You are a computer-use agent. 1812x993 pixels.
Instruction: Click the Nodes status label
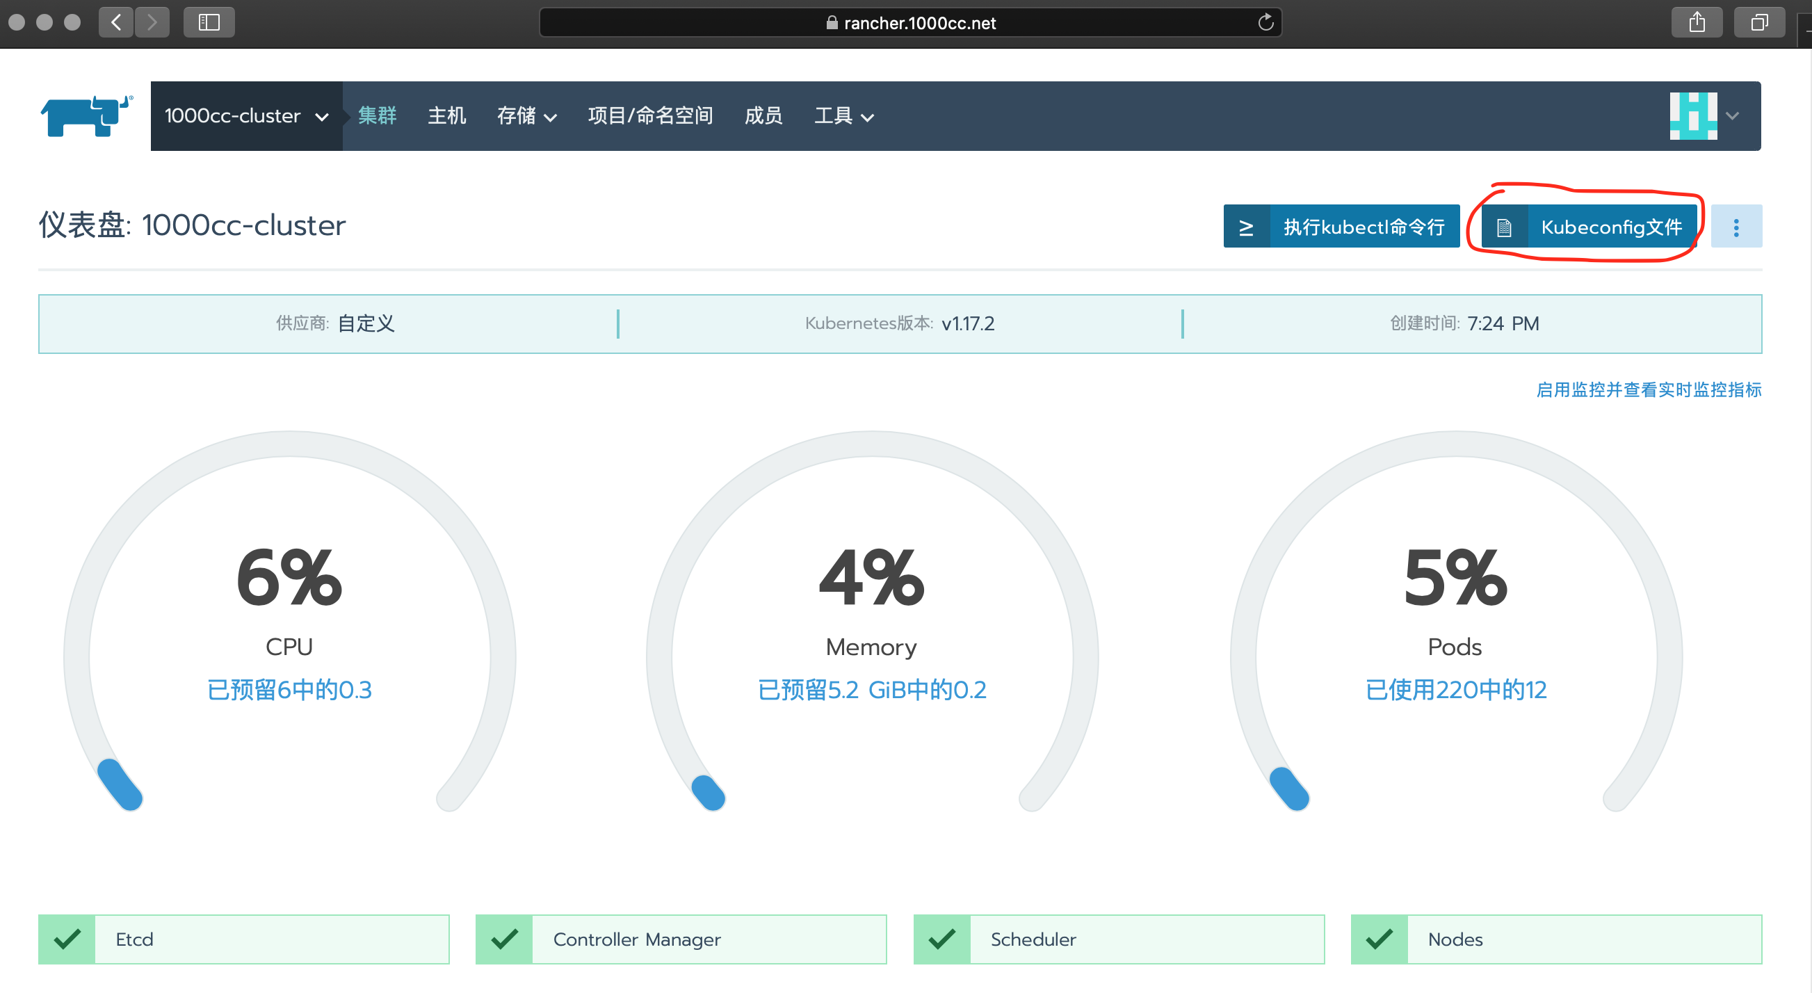click(1455, 939)
